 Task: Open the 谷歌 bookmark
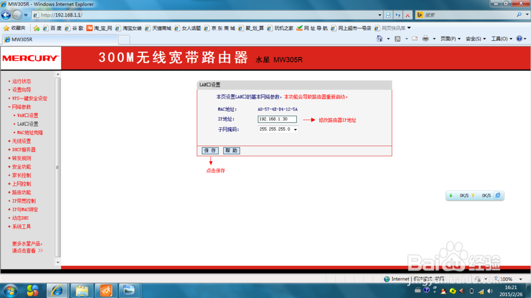(x=74, y=28)
